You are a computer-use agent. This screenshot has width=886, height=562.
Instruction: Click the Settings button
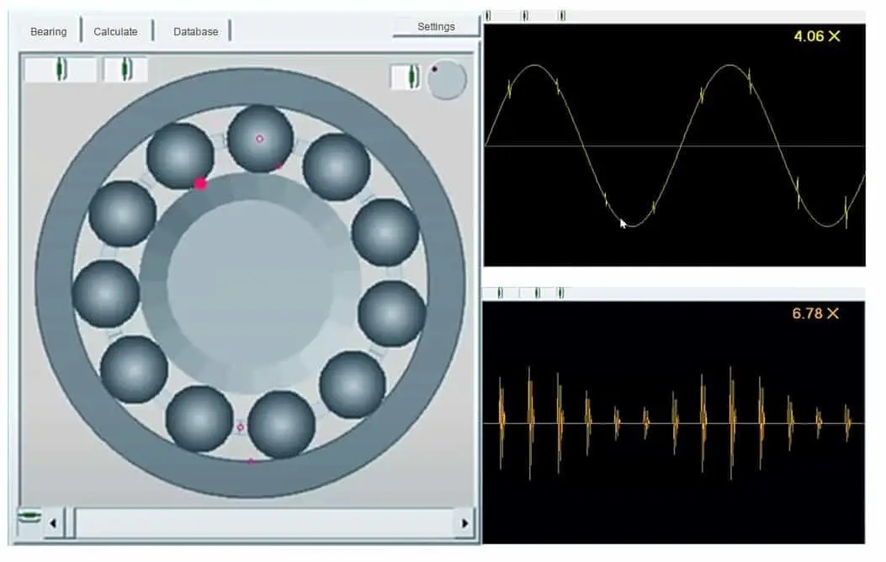[436, 27]
